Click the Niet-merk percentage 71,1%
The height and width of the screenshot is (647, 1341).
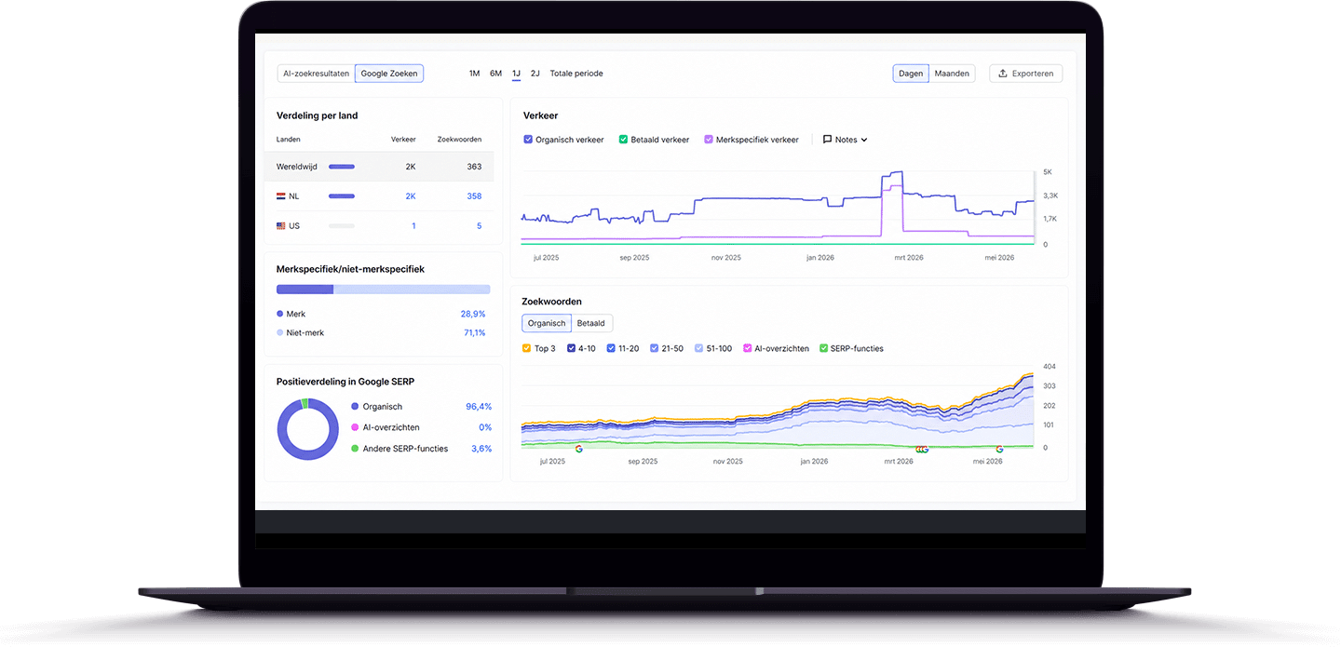pyautogui.click(x=474, y=332)
